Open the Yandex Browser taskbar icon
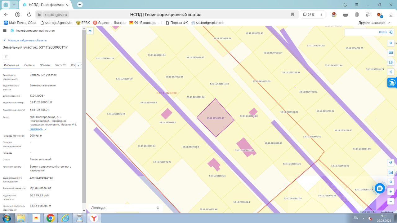The image size is (397, 223). click(94, 218)
